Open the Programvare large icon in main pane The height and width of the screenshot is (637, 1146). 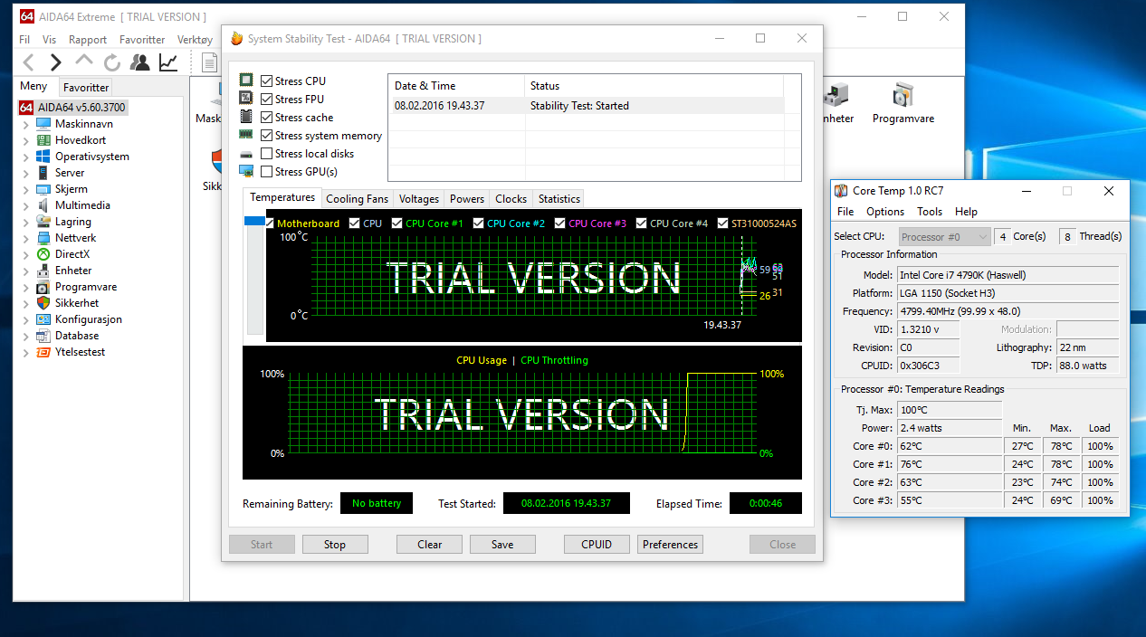(x=902, y=95)
